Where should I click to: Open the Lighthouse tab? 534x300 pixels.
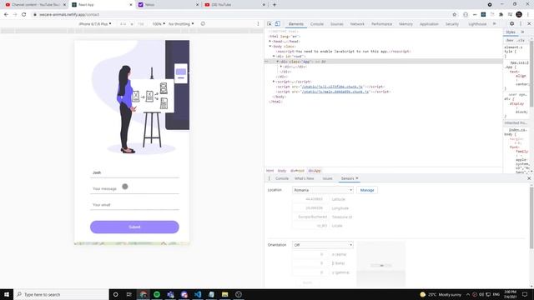click(477, 24)
